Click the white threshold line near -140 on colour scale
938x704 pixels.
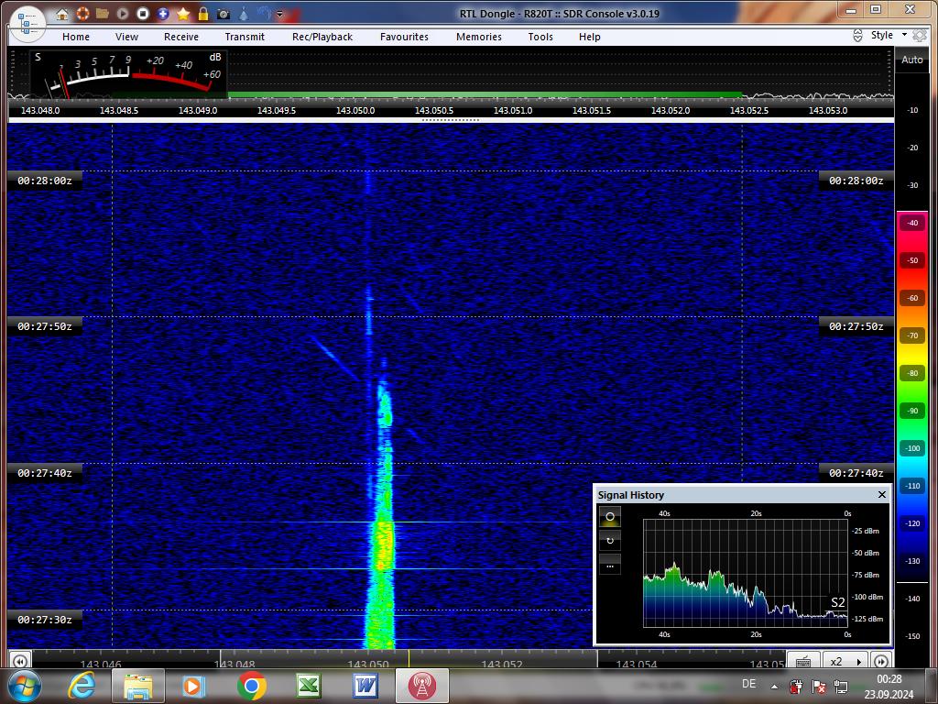[912, 582]
